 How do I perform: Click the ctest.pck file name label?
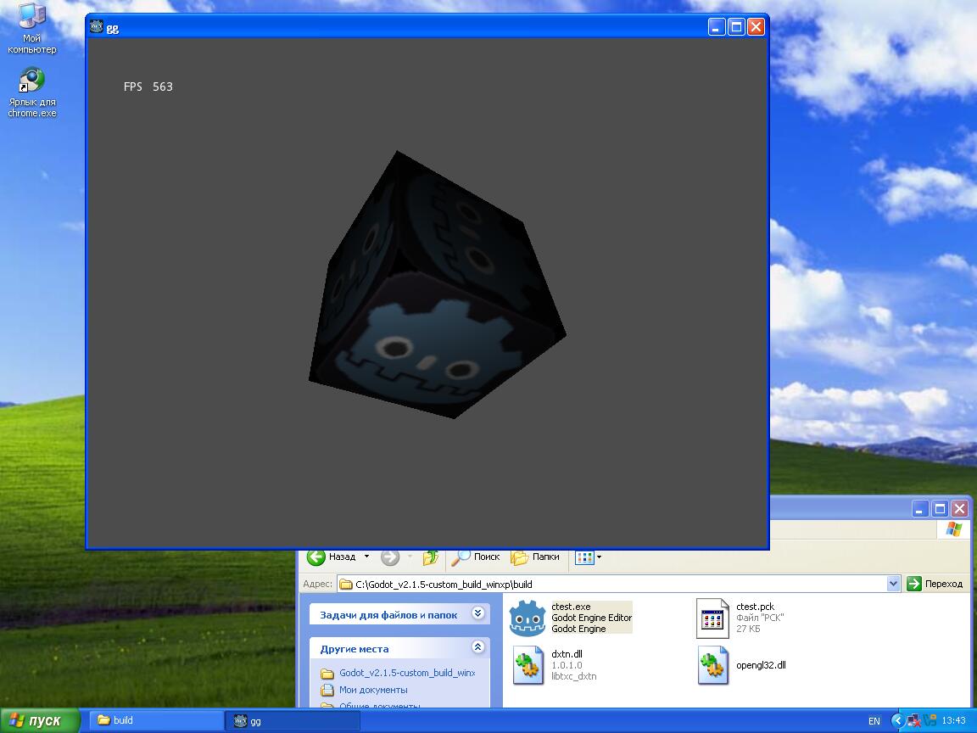pos(755,607)
